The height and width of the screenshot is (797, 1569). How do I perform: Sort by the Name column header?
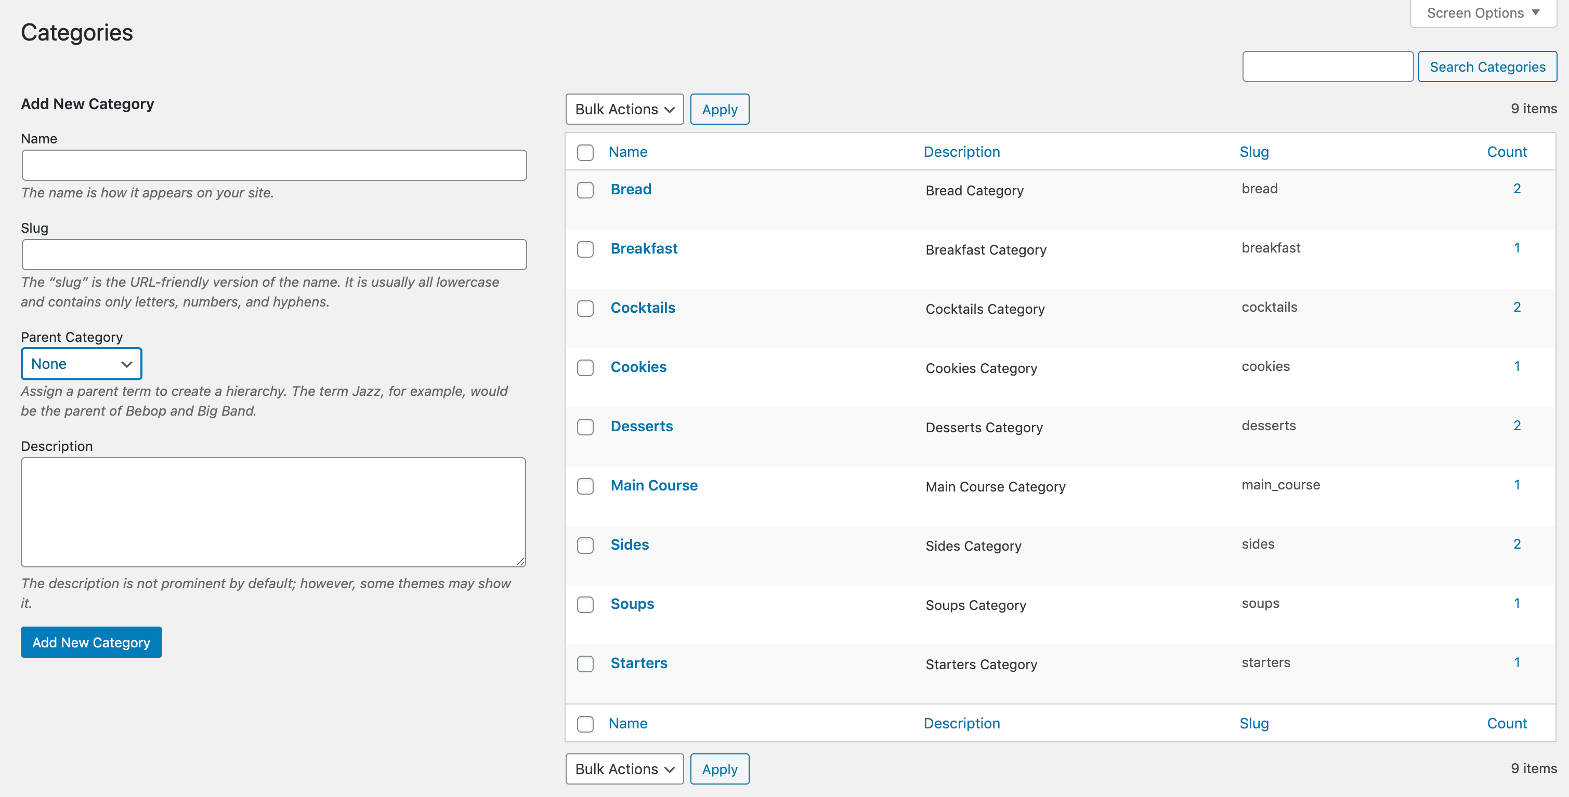[x=627, y=152]
